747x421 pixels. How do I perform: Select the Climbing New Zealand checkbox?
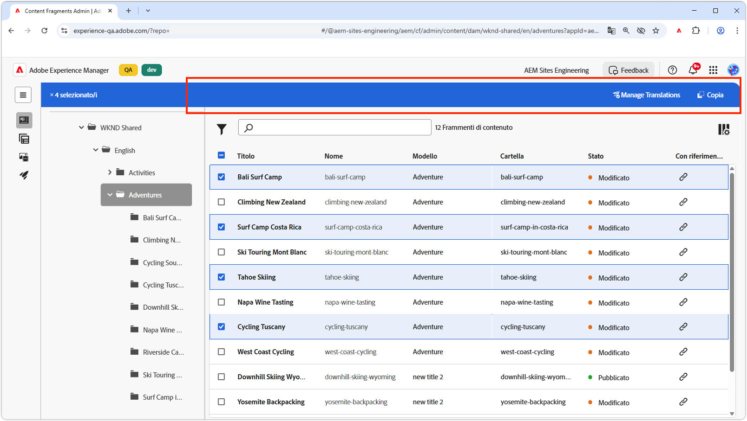[222, 202]
